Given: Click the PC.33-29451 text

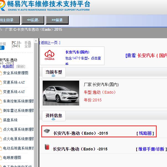Looking at the screenshot, I should click(x=16, y=44).
